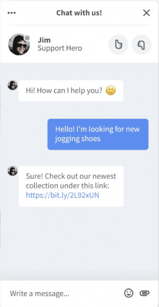Attach a file with the paperclip icon
Screen dimensions: 159x307
point(145,293)
